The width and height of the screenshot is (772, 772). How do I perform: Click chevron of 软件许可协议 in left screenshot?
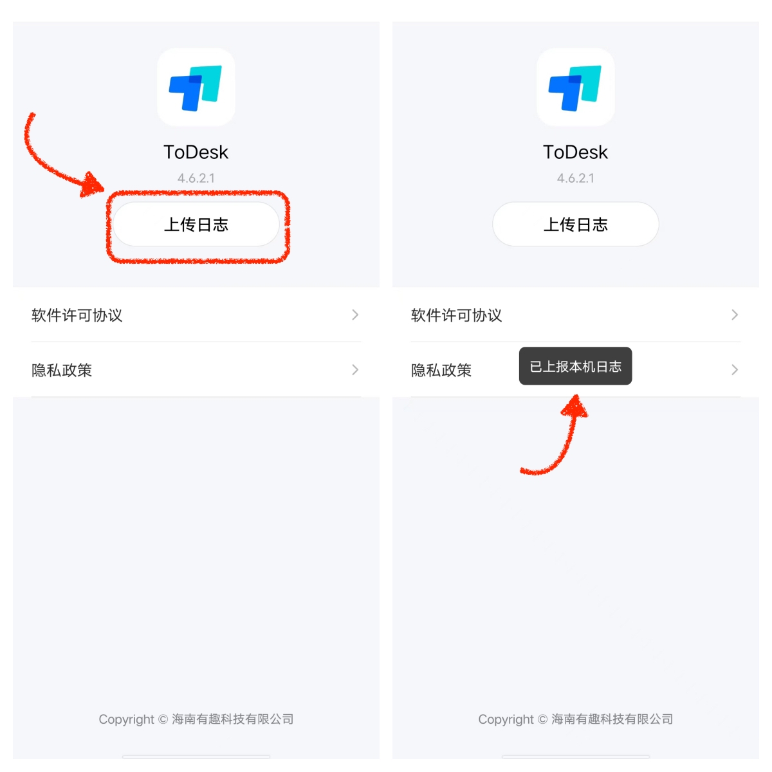point(355,315)
